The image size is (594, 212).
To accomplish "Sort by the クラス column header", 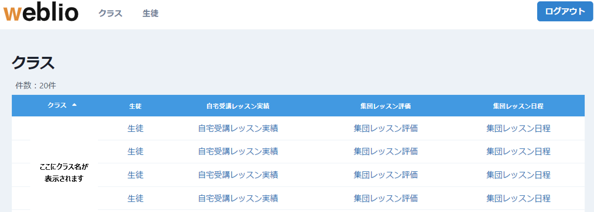I will [x=57, y=106].
